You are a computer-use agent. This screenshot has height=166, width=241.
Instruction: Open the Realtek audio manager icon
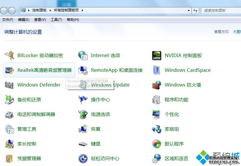[9, 70]
